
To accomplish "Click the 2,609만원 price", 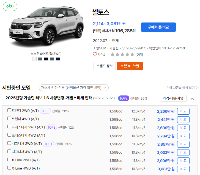I will pyautogui.click(x=166, y=128).
